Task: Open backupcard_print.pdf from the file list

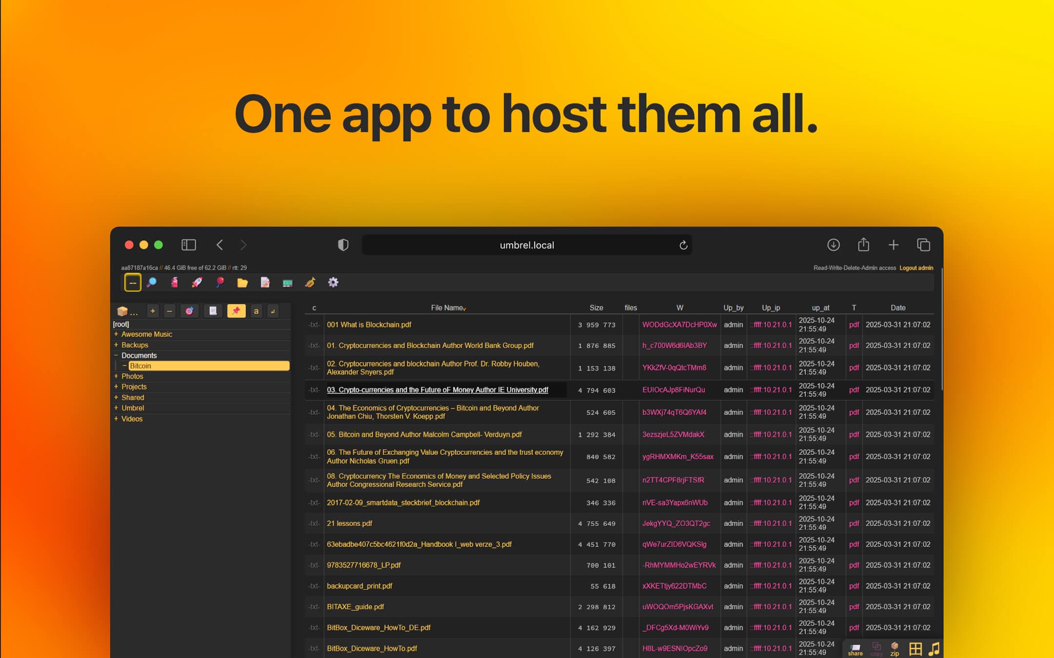Action: point(360,586)
